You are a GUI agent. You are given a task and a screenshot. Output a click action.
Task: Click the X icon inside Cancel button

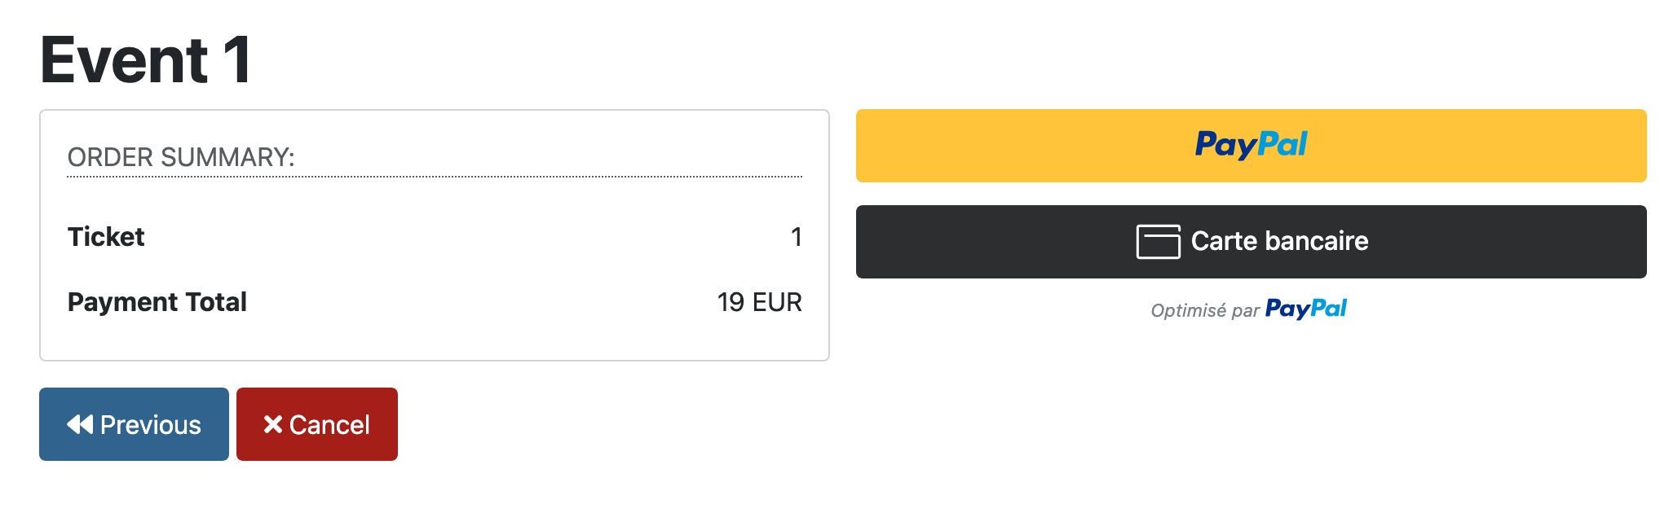[272, 423]
